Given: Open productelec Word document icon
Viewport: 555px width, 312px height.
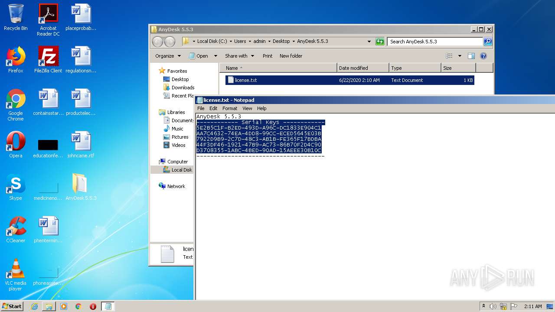Looking at the screenshot, I should [81, 102].
